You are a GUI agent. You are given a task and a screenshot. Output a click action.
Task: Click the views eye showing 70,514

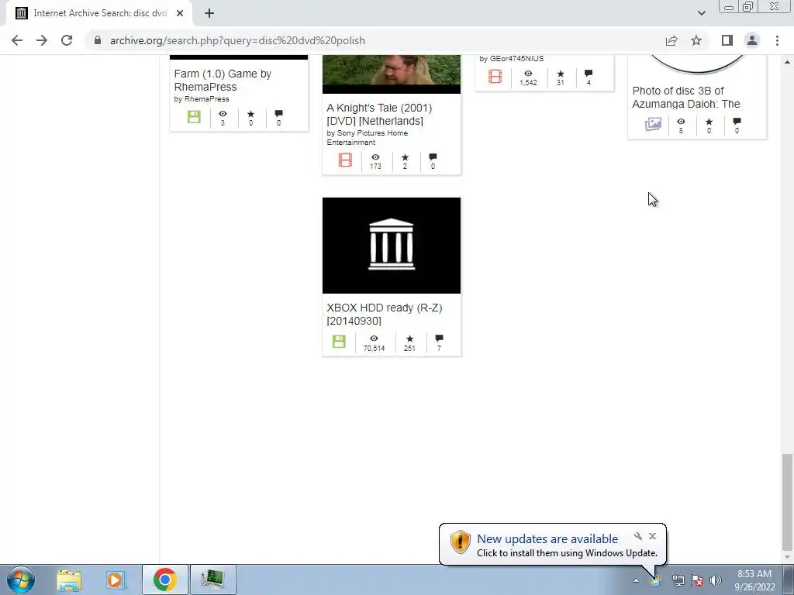(x=374, y=339)
